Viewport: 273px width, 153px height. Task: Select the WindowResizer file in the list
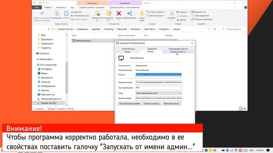[83, 41]
